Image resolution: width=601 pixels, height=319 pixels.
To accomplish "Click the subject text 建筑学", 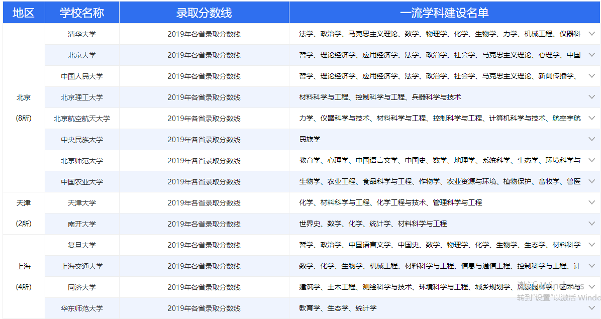I will click(x=310, y=286).
